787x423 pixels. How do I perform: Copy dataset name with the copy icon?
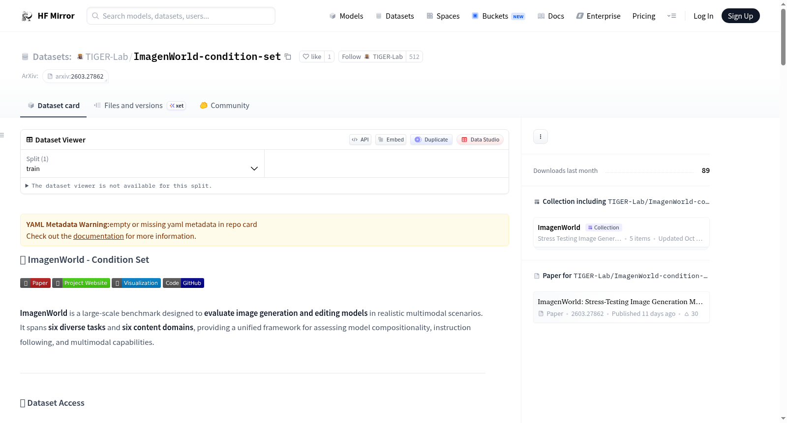click(288, 57)
